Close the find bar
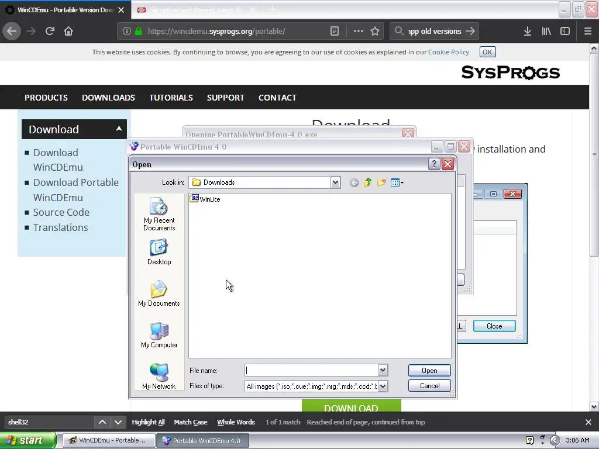This screenshot has height=449, width=599. point(588,422)
